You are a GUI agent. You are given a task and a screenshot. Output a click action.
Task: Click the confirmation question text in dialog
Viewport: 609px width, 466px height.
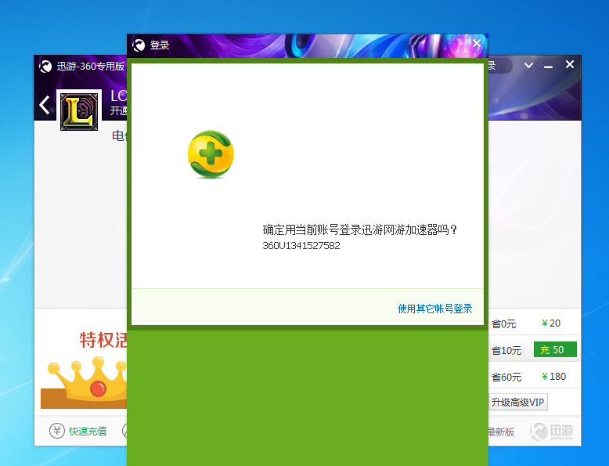360,229
